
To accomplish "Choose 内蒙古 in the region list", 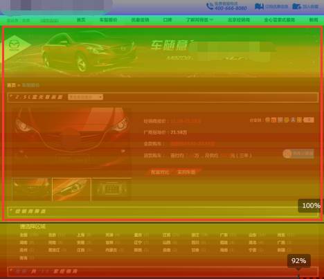I will (x=111, y=250).
